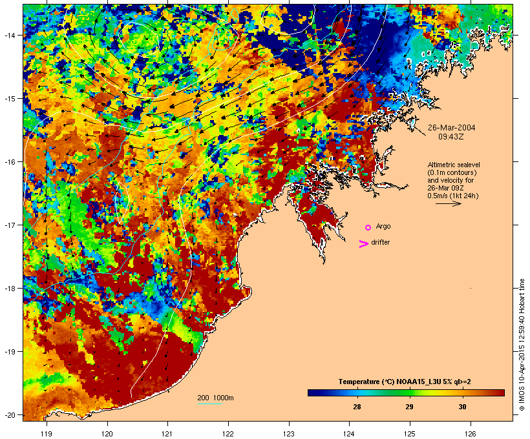Click the '0.5m/s (1kt 24h)' text

(x=453, y=196)
